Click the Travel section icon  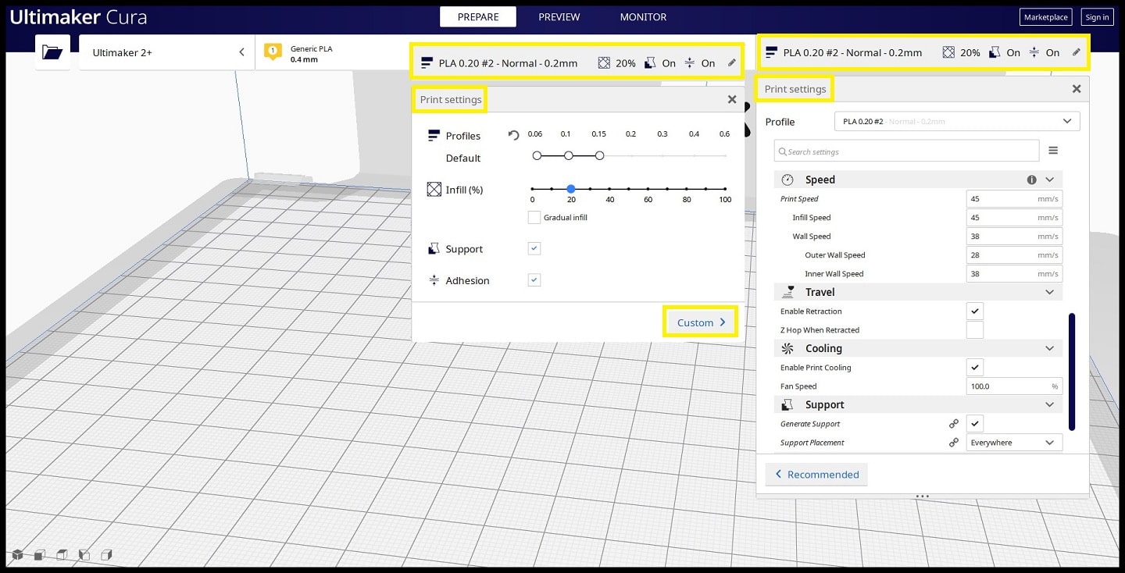pyautogui.click(x=787, y=292)
